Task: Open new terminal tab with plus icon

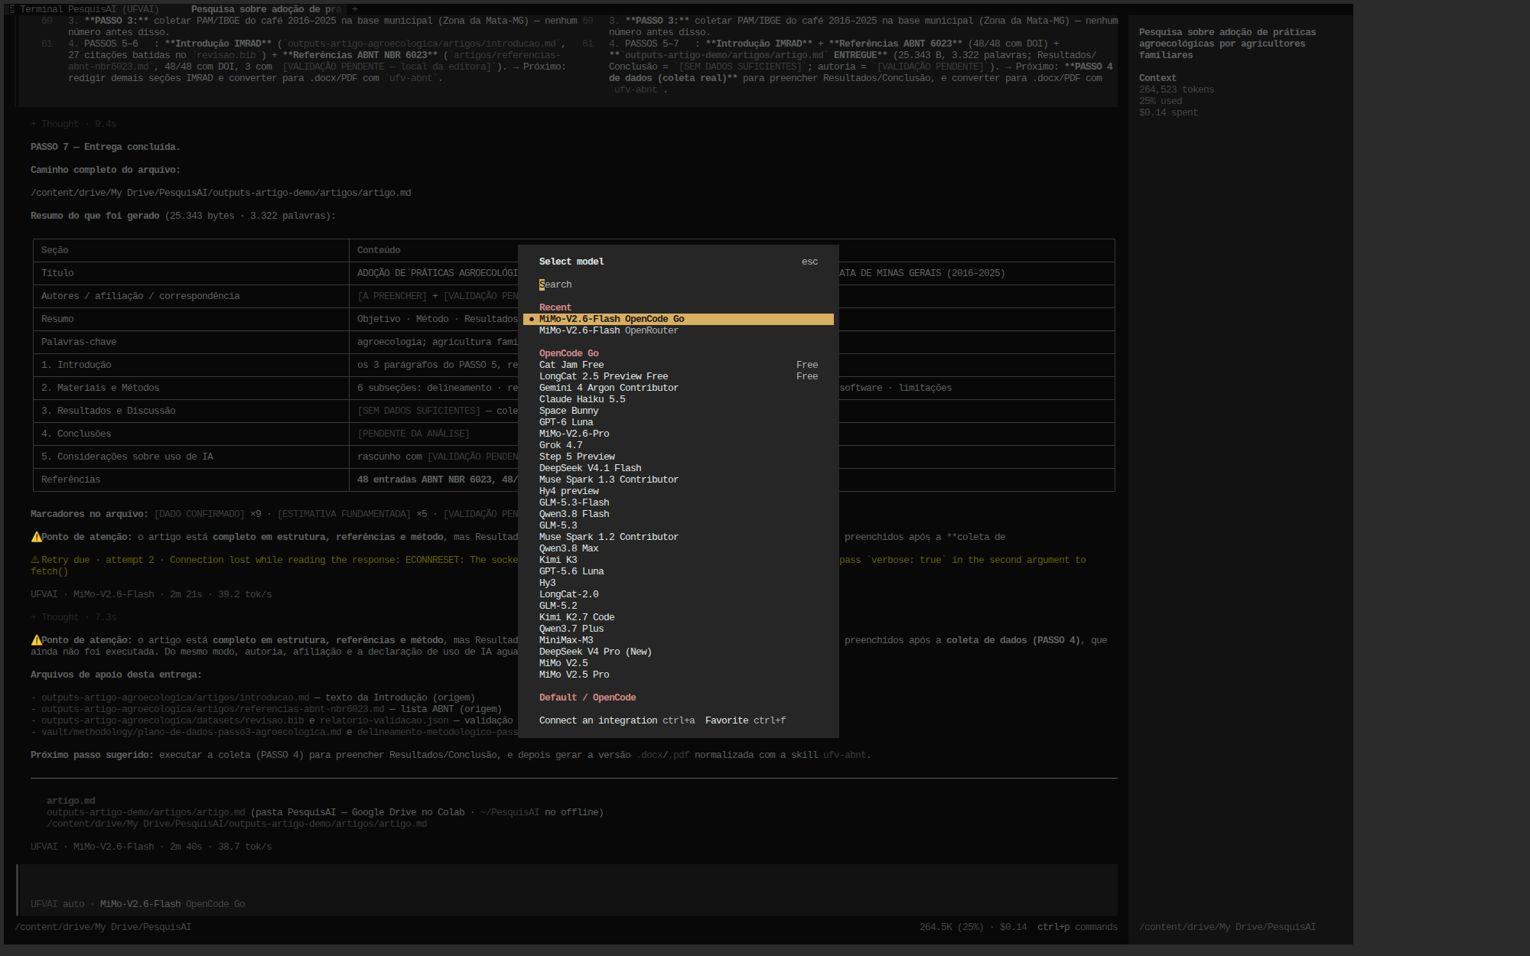Action: click(x=354, y=9)
